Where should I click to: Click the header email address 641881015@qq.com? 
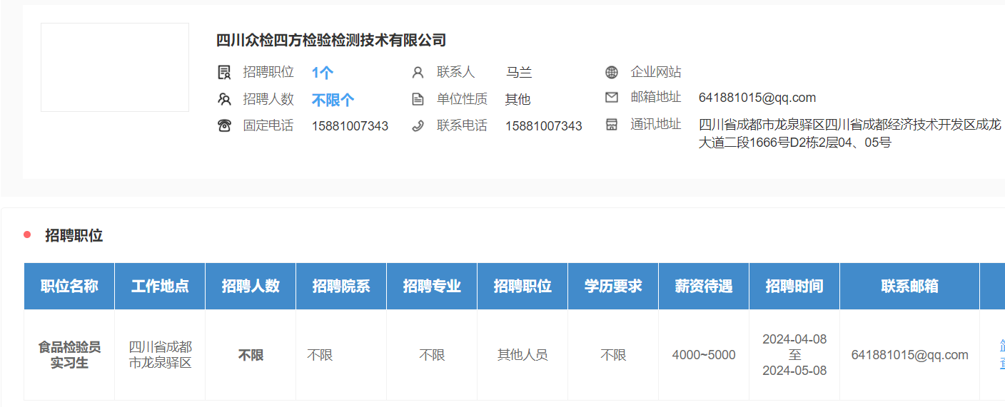click(x=757, y=98)
